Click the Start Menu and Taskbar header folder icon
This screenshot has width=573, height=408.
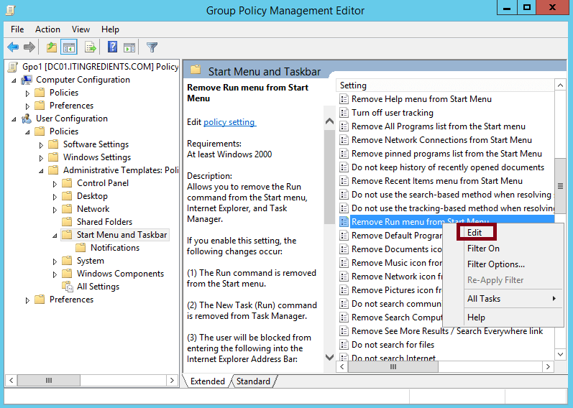tap(196, 70)
